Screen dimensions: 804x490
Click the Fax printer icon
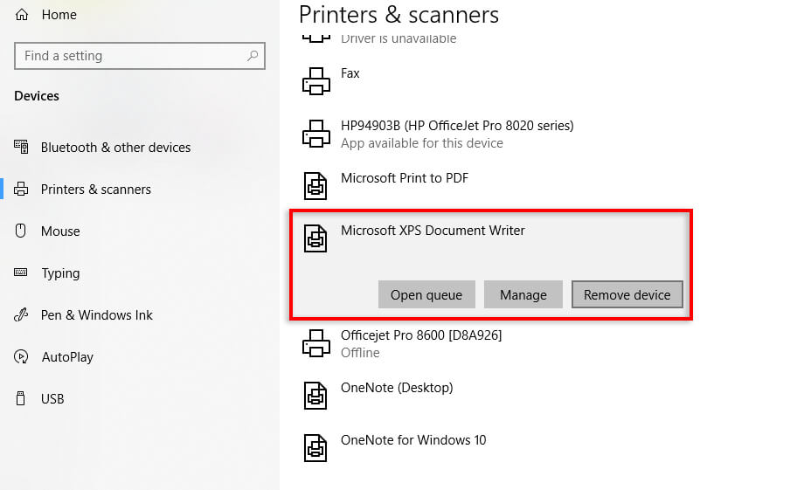[x=315, y=81]
